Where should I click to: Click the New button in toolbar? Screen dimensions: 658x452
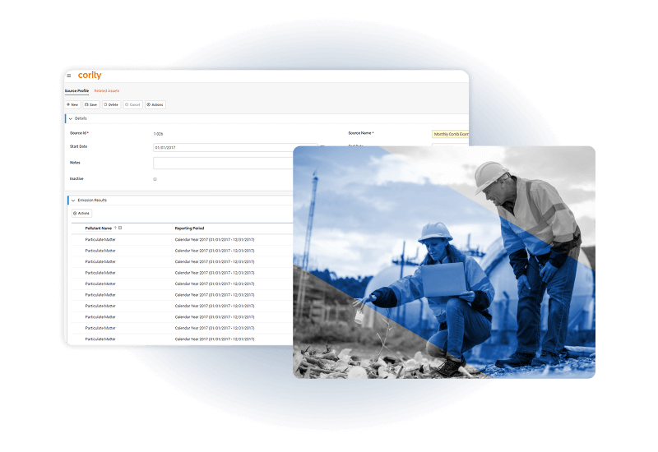click(72, 104)
